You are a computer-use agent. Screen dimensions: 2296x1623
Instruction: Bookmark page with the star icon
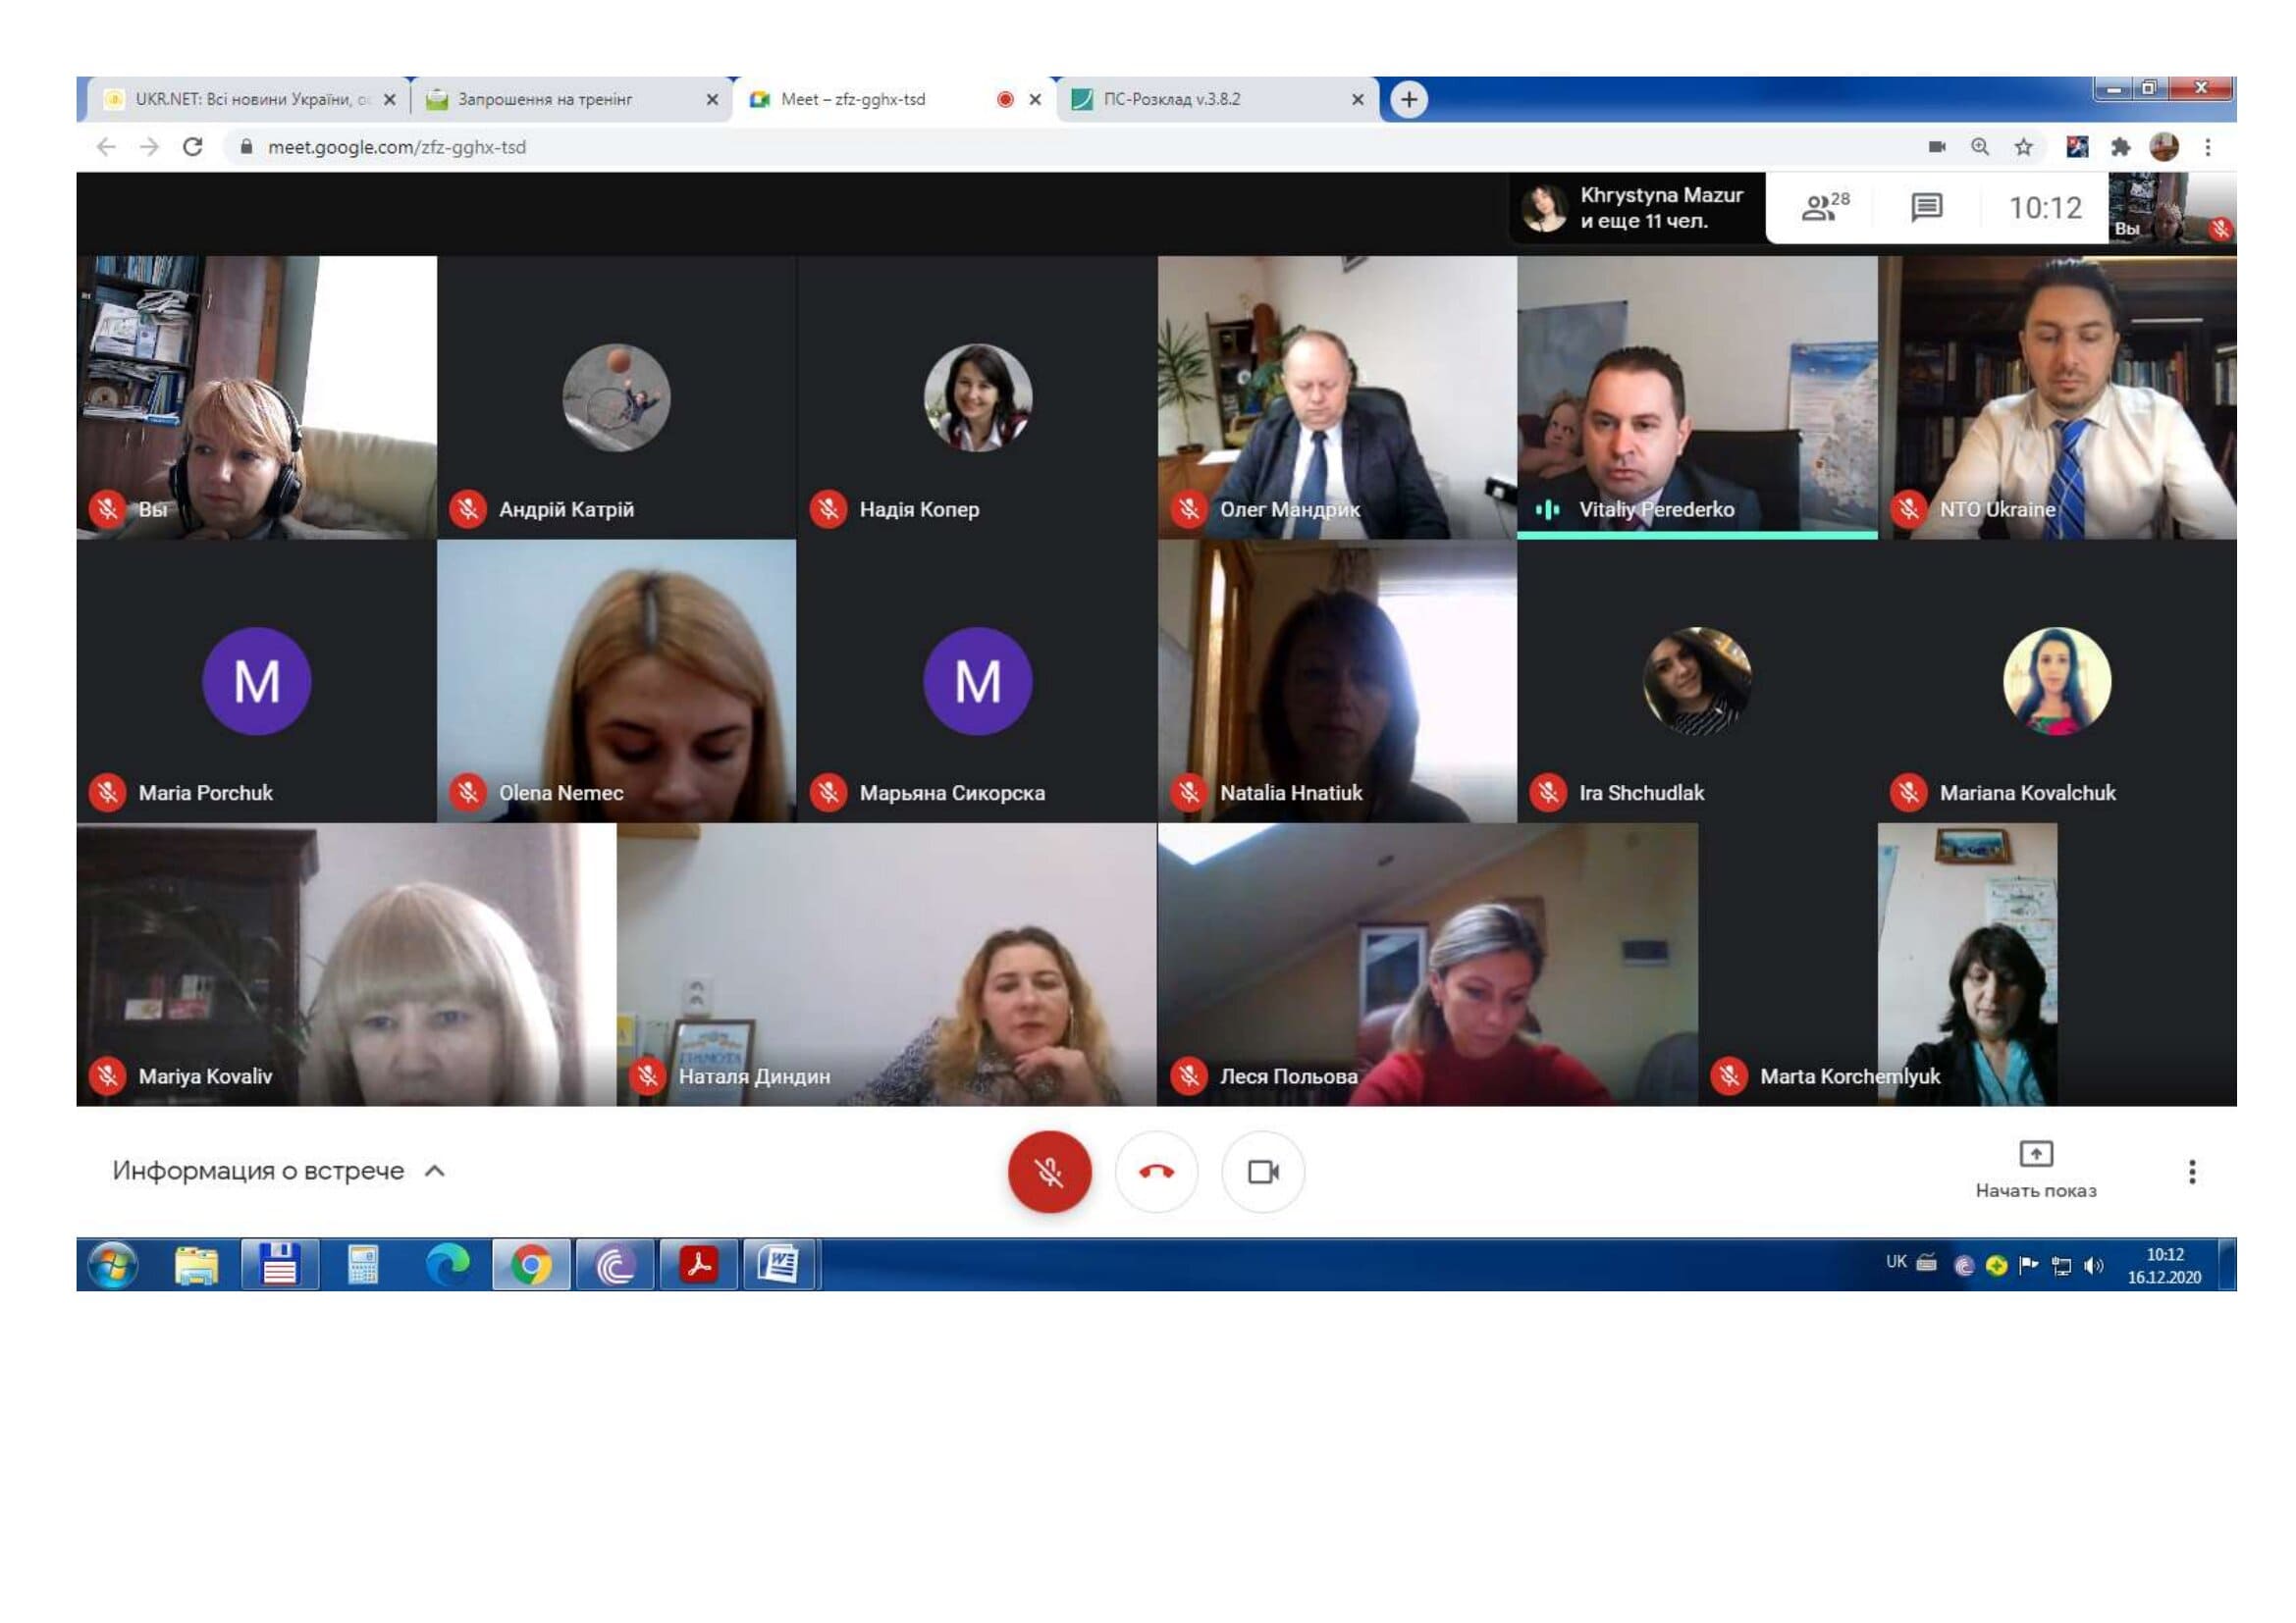point(2023,147)
